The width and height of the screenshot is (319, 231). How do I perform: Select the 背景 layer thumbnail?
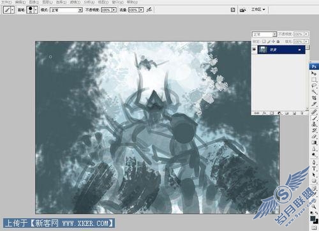point(263,50)
